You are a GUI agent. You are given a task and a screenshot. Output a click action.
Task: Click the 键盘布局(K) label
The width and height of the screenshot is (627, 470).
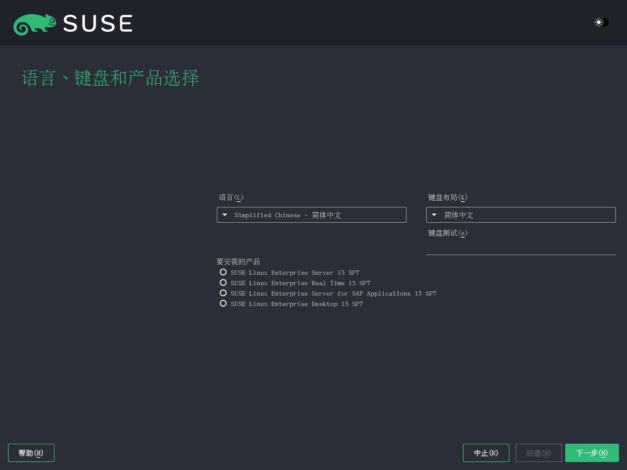[x=448, y=198]
